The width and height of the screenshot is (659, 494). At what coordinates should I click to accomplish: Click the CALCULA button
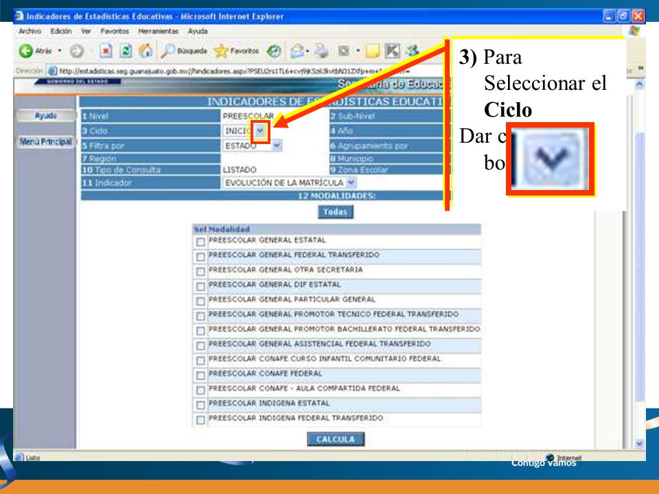click(x=336, y=439)
